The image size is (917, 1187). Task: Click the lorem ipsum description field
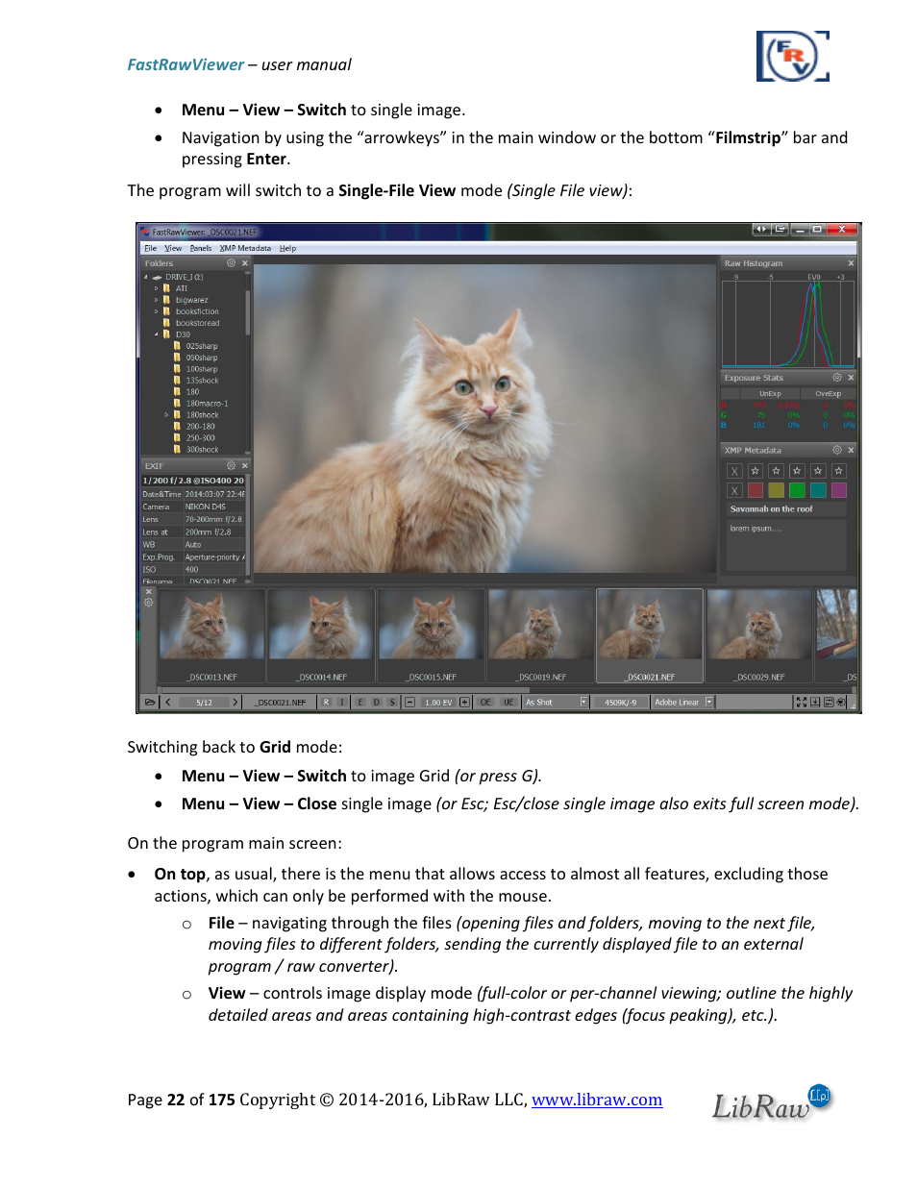pyautogui.click(x=786, y=545)
